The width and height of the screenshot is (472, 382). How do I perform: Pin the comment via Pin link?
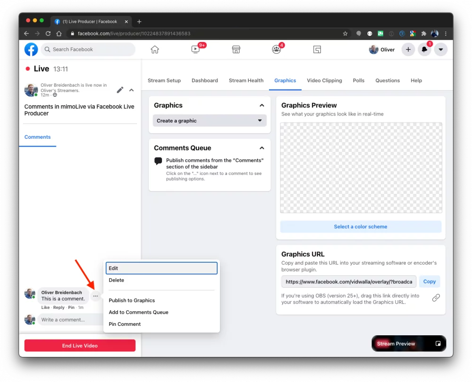71,307
